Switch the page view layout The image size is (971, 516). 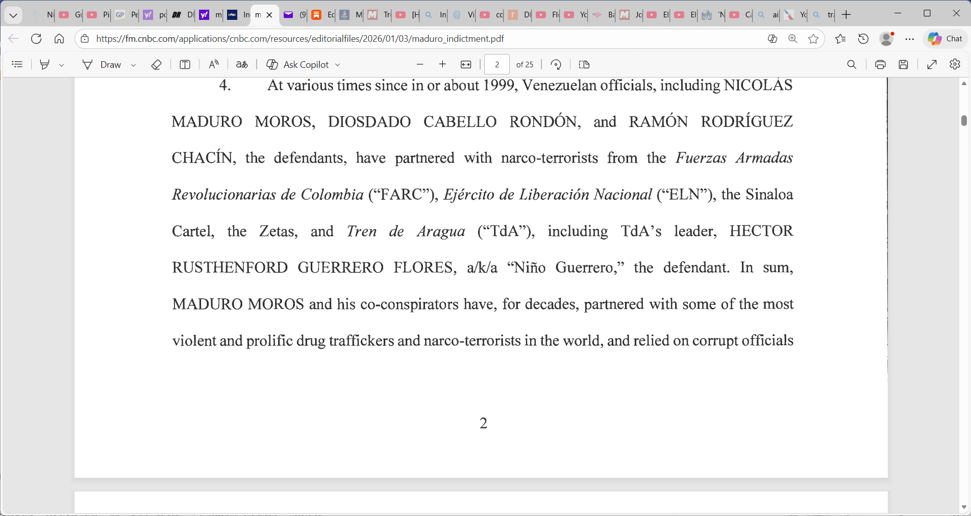click(x=584, y=64)
